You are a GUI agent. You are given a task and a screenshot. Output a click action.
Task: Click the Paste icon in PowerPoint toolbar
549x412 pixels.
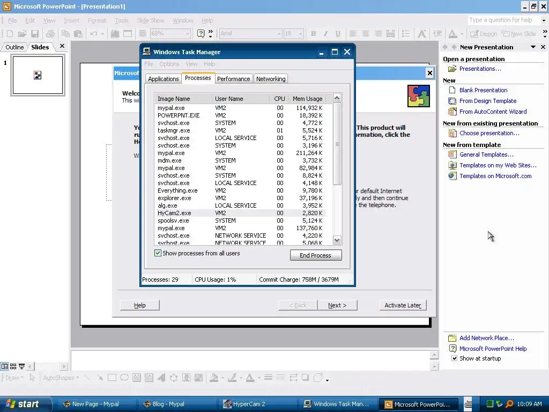point(78,34)
